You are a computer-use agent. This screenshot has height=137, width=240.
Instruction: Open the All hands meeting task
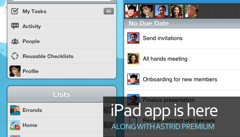click(182, 59)
